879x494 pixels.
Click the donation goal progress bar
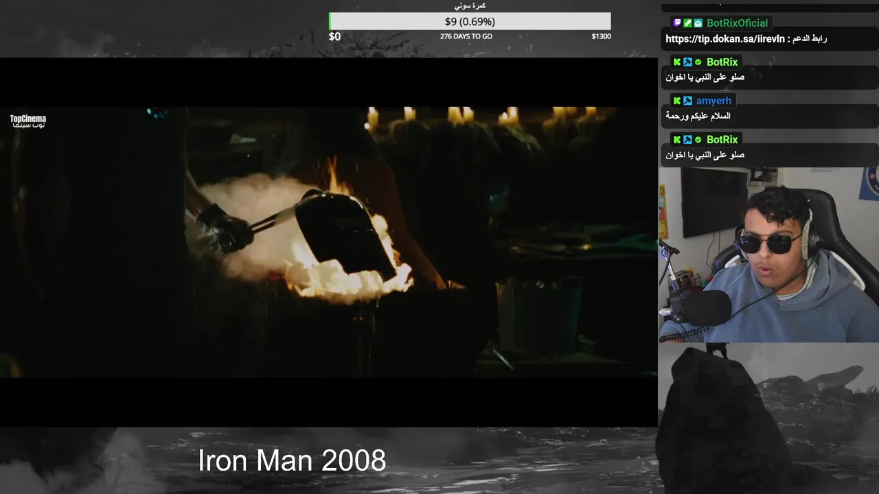470,21
